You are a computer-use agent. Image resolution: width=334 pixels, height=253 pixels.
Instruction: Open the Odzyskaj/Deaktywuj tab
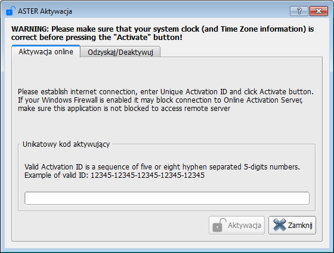tap(120, 52)
